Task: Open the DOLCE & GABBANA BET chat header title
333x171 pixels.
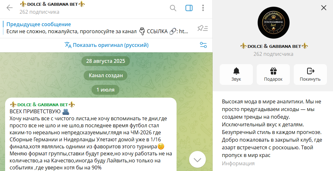Action: click(x=52, y=4)
